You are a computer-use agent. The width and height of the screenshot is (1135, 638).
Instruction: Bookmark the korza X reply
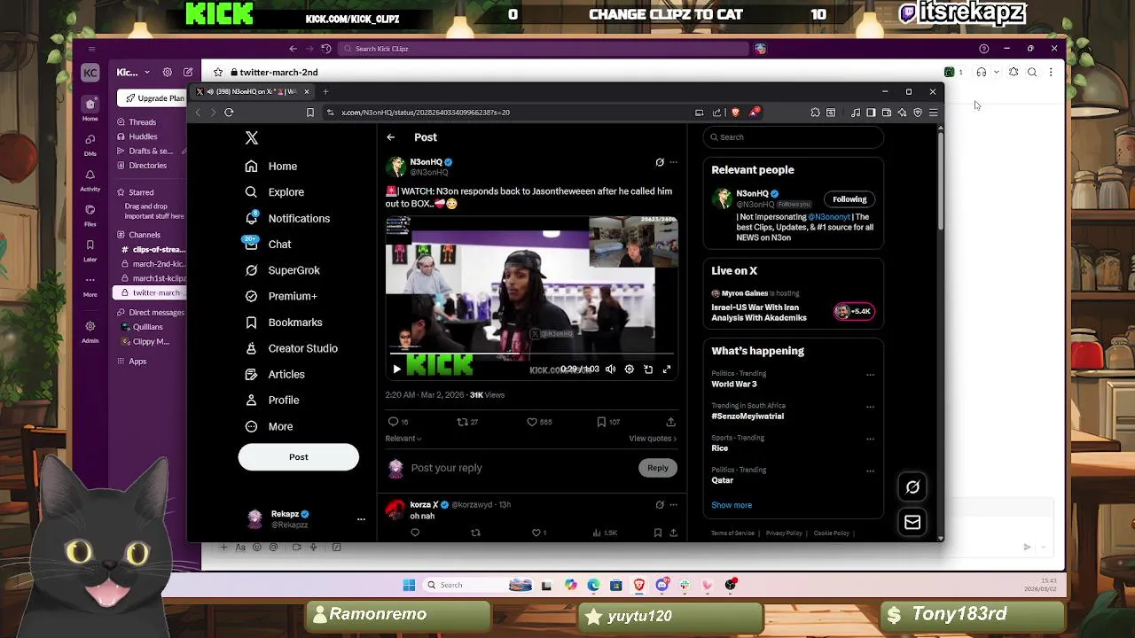[x=657, y=533]
